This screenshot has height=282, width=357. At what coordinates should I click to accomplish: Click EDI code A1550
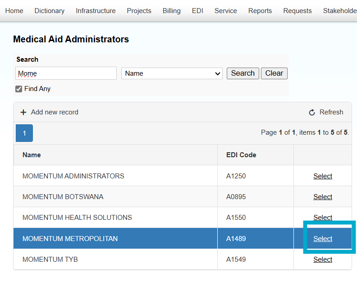[x=236, y=218]
